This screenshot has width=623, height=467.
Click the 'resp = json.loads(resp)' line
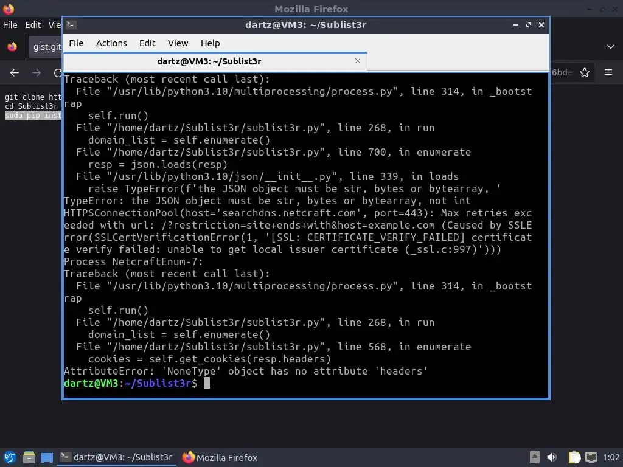click(x=158, y=164)
